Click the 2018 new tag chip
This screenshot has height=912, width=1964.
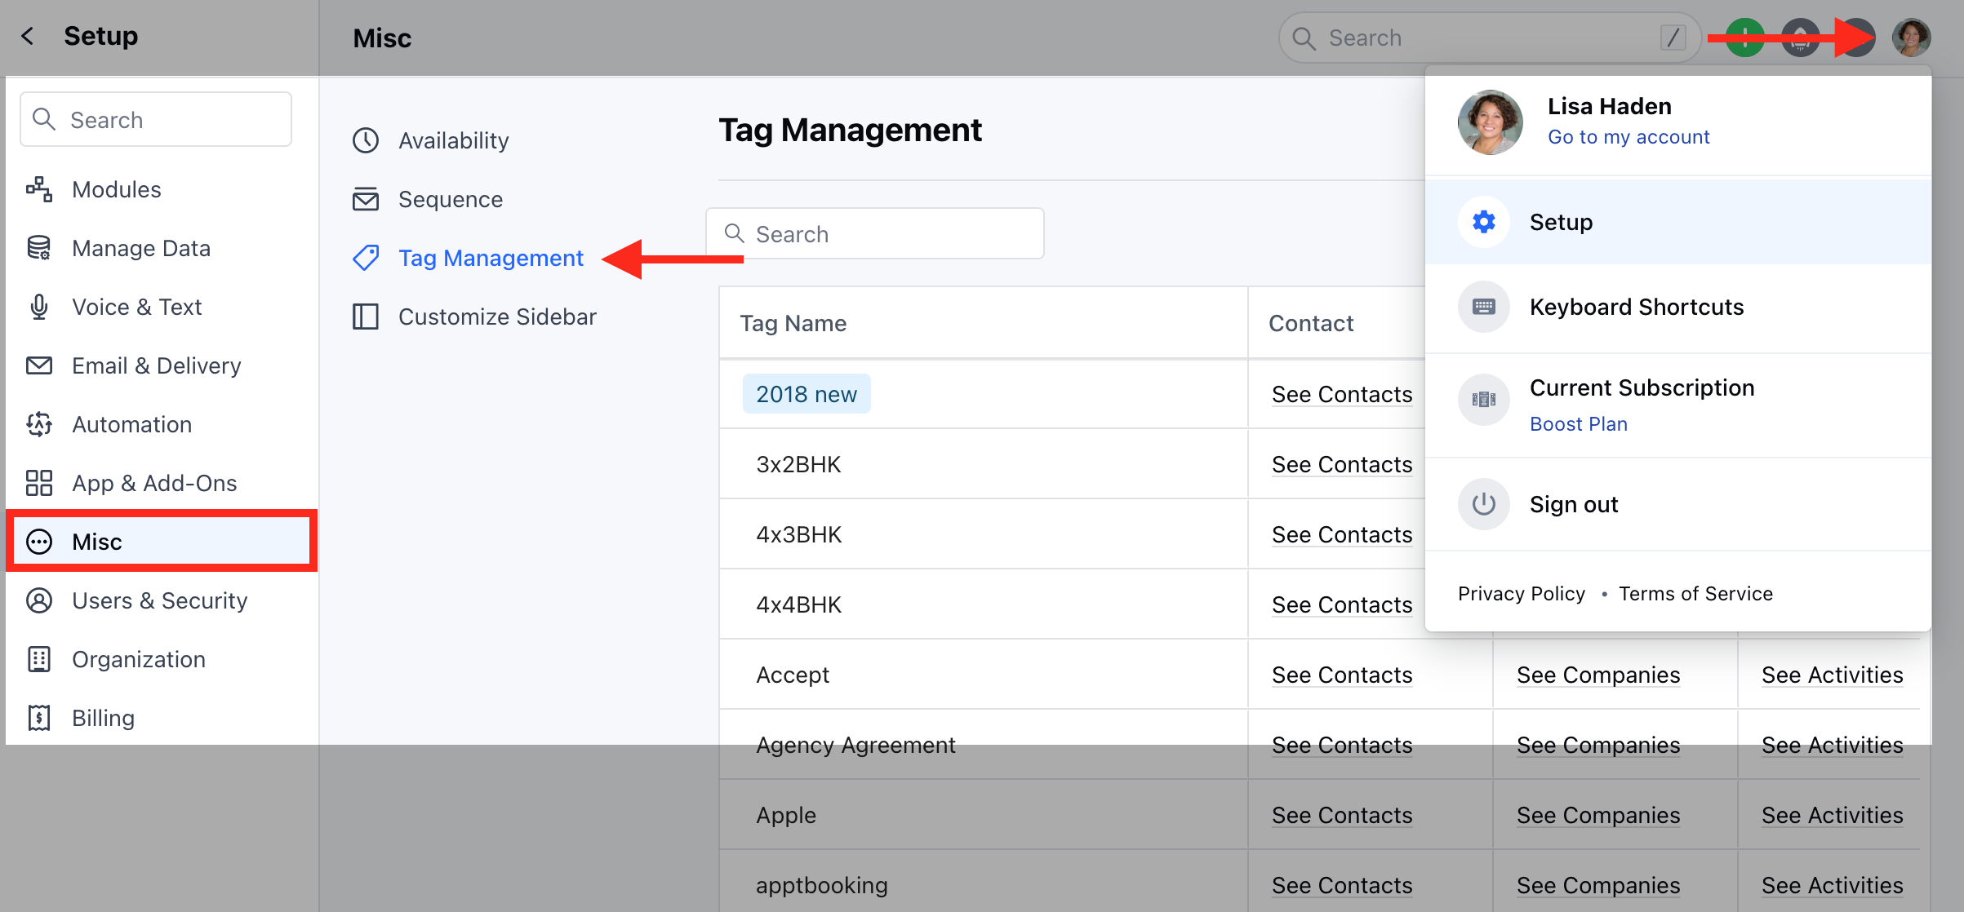click(806, 394)
